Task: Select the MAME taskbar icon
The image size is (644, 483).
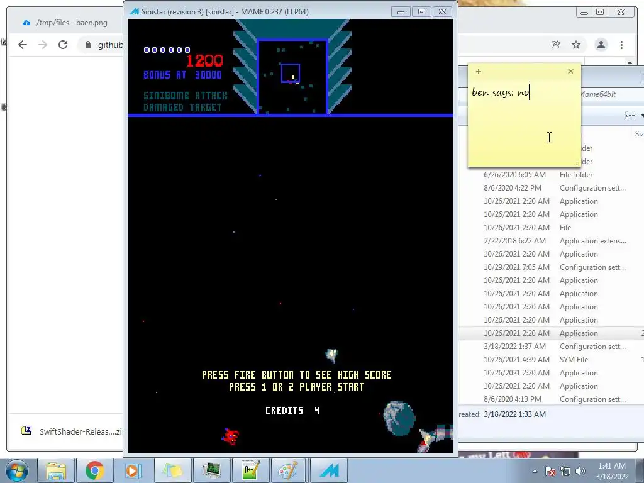Action: tap(328, 470)
